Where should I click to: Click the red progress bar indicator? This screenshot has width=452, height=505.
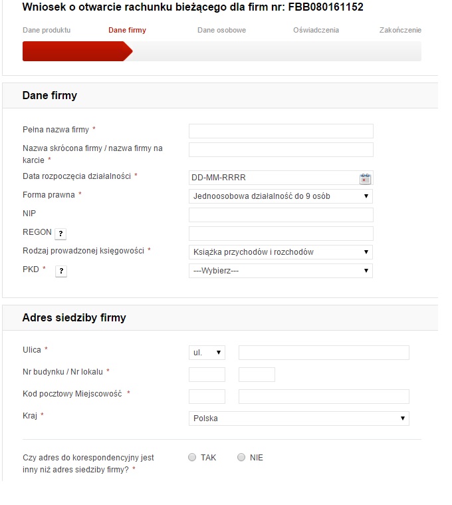coord(77,51)
